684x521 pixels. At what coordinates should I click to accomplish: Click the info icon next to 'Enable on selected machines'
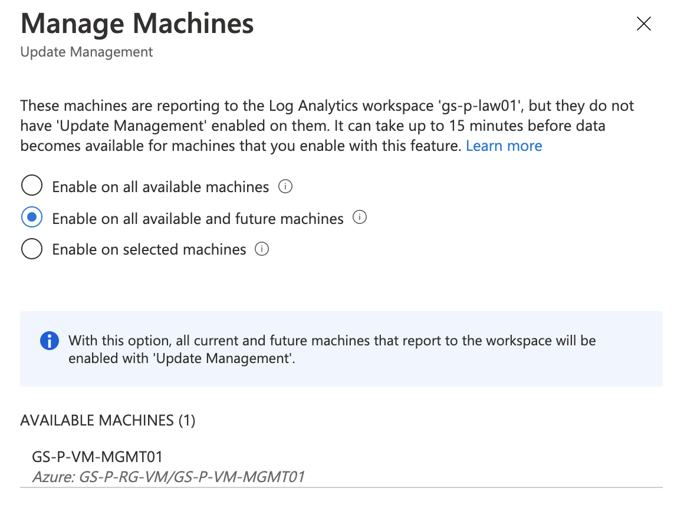(263, 249)
